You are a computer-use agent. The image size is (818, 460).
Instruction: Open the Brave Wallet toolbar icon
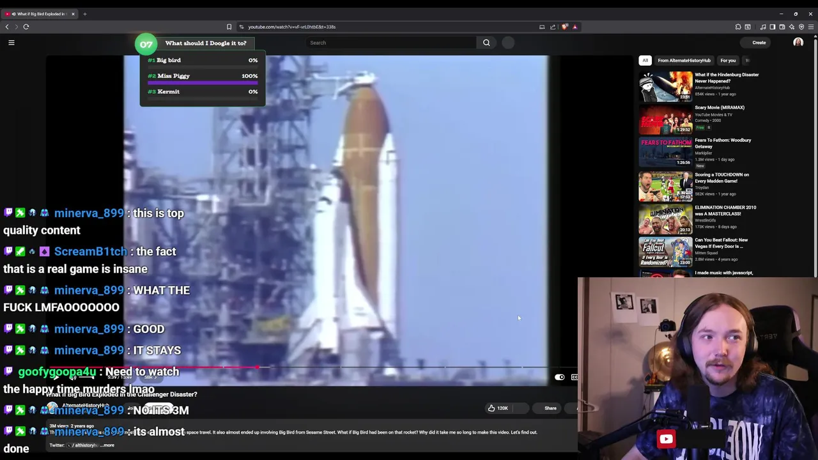coord(782,27)
